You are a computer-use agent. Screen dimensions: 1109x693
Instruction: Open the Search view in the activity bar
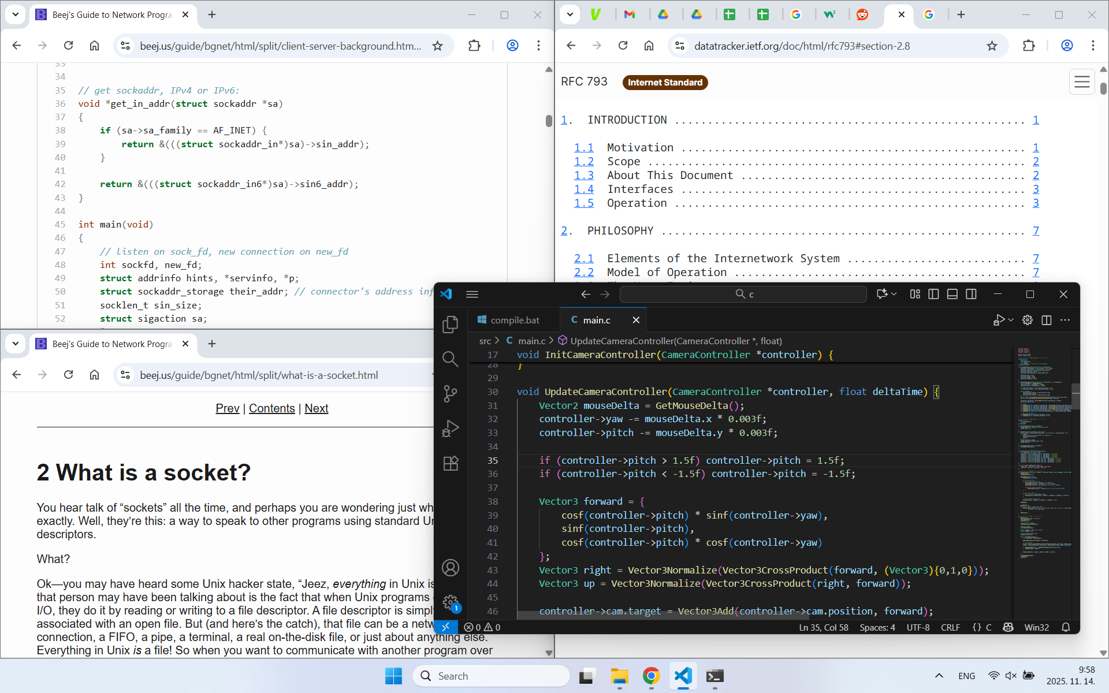coord(450,359)
